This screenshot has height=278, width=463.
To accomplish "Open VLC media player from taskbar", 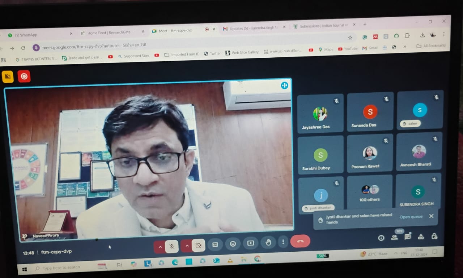I will coord(230,260).
